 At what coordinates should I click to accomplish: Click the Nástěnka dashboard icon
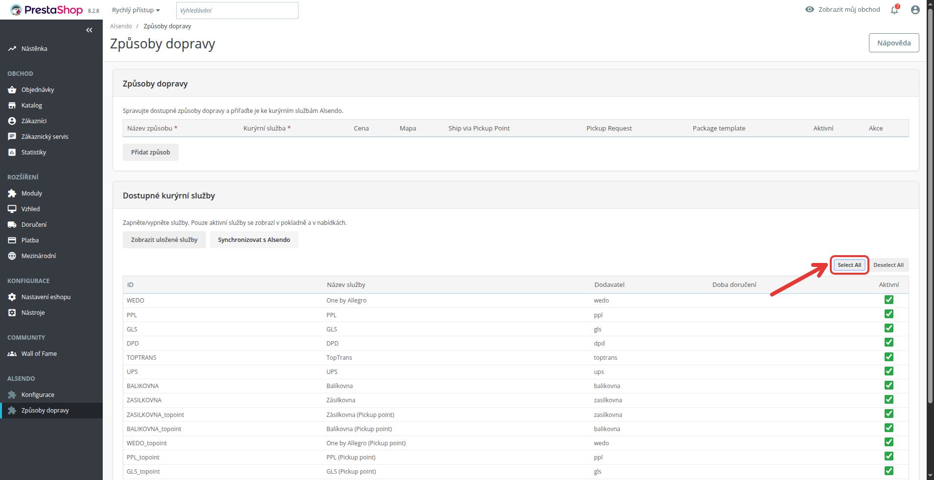click(12, 49)
